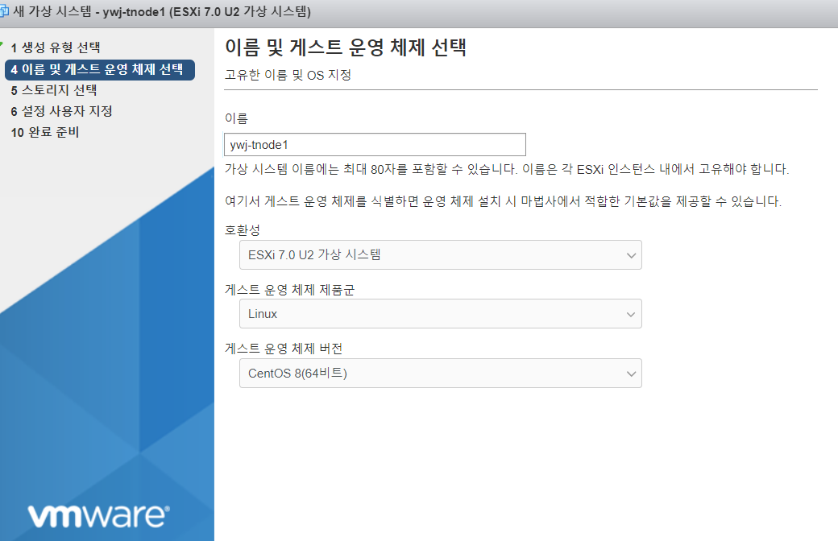This screenshot has width=838, height=541.
Task: Click the 게스트 운영 체제 제품군 label
Action: tap(289, 290)
